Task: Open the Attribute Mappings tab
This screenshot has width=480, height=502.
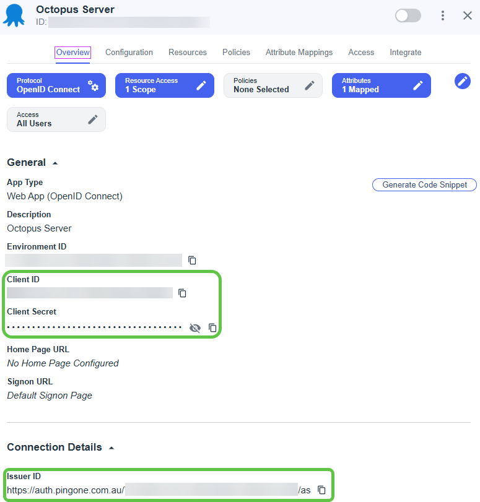Action: [x=299, y=53]
